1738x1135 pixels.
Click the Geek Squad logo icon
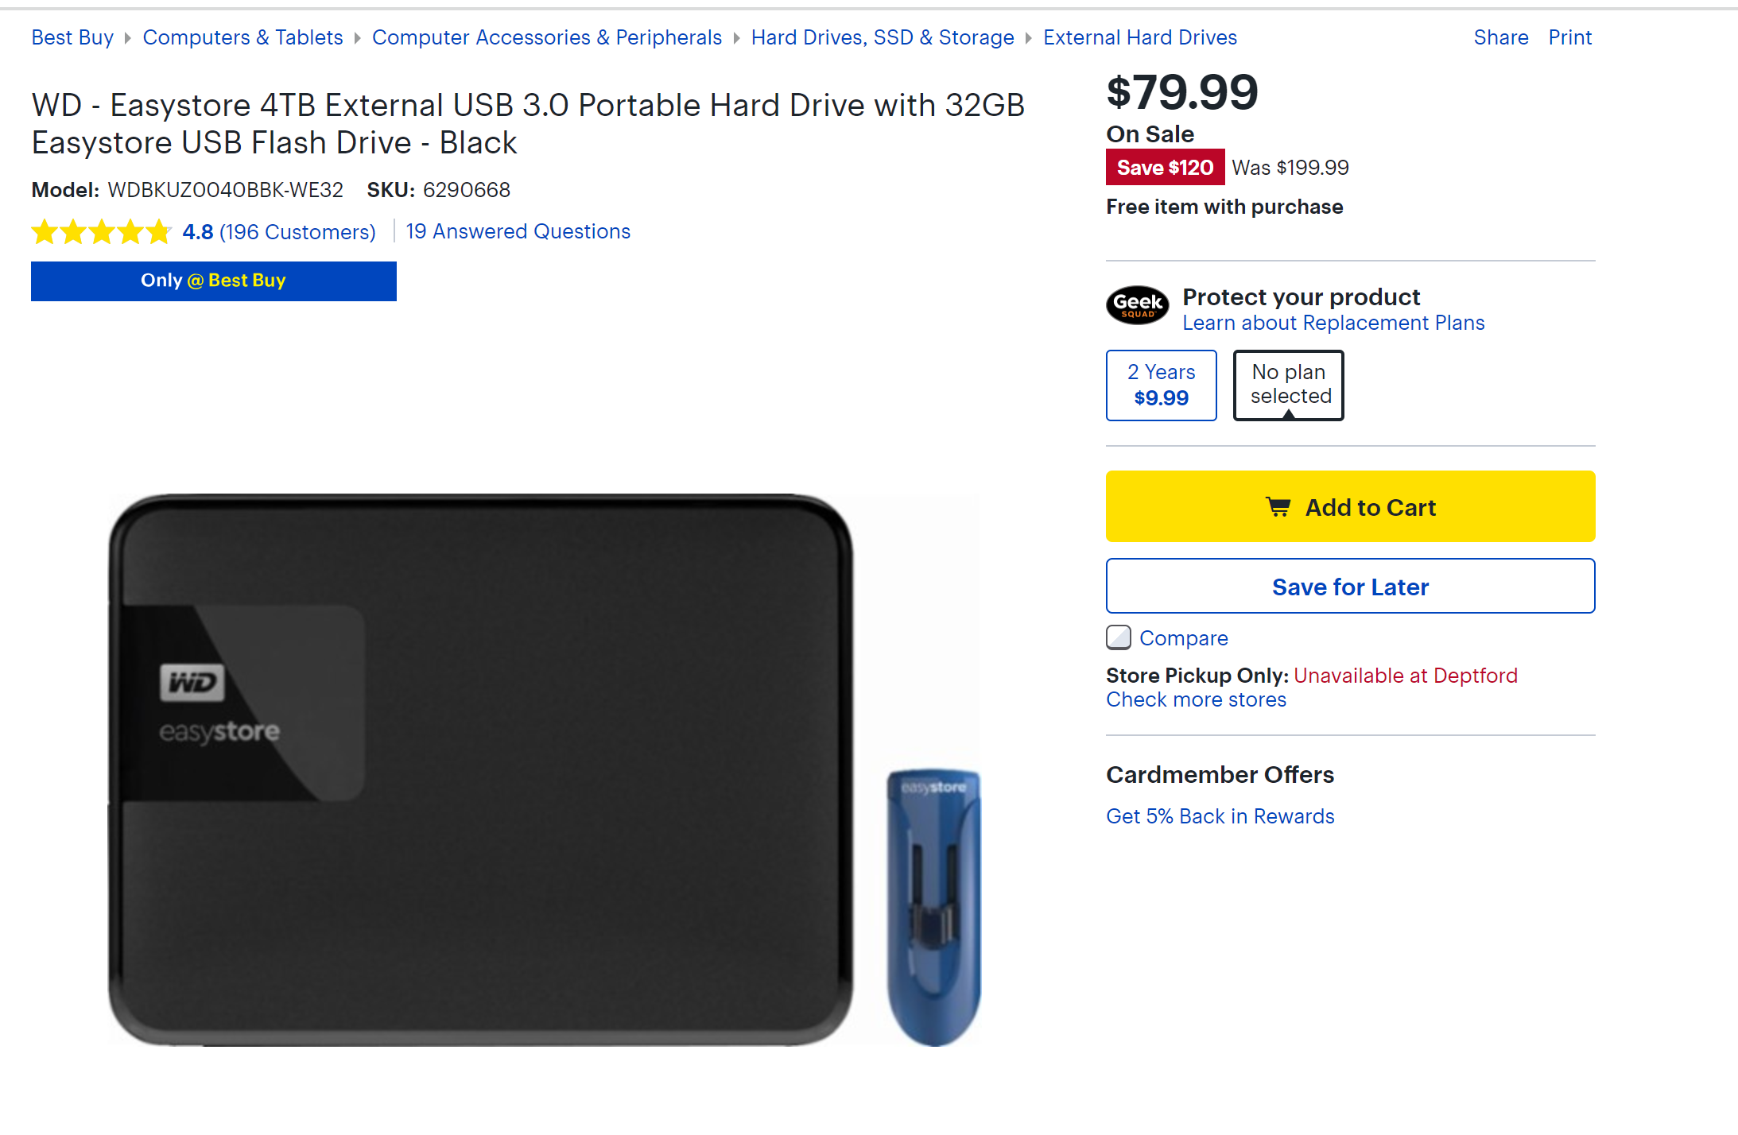click(x=1137, y=305)
